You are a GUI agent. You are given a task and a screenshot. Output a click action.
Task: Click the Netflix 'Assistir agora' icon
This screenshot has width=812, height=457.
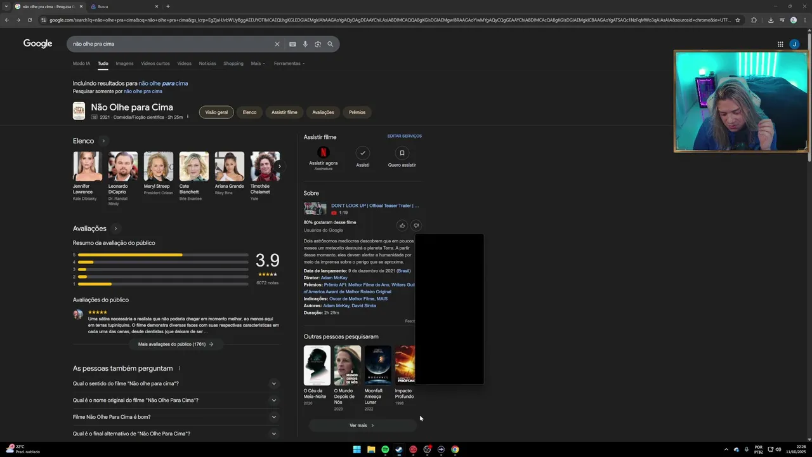pyautogui.click(x=324, y=152)
